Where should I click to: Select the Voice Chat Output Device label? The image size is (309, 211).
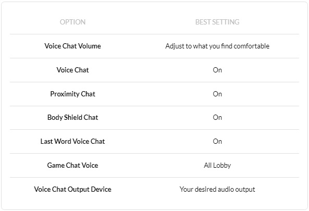pyautogui.click(x=72, y=189)
